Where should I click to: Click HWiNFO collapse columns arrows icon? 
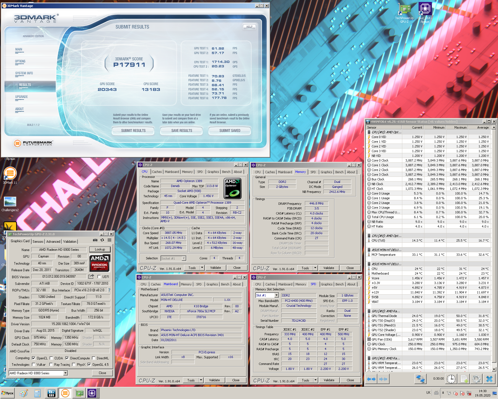pos(383,379)
